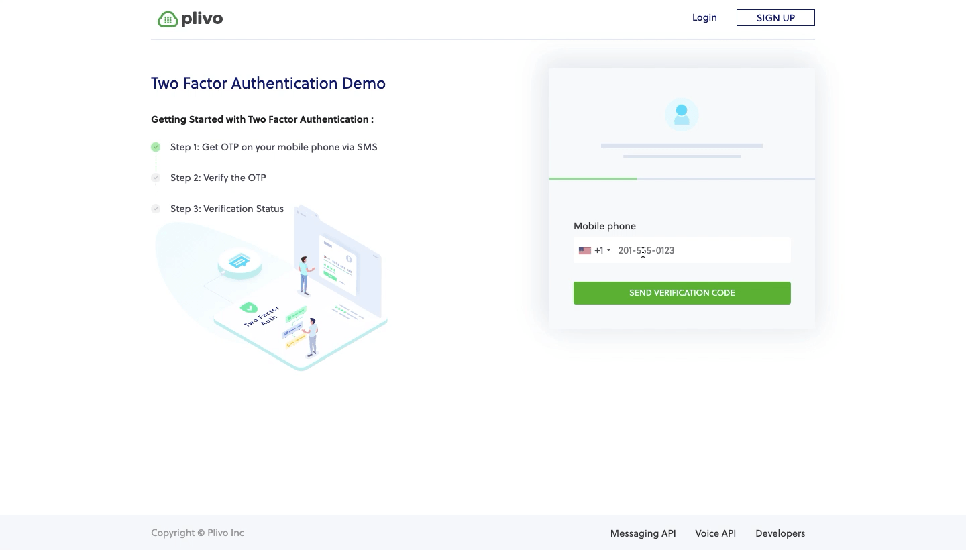
Task: Click 'Getting Started with Two Factor Authentication' subheading
Action: click(x=262, y=119)
